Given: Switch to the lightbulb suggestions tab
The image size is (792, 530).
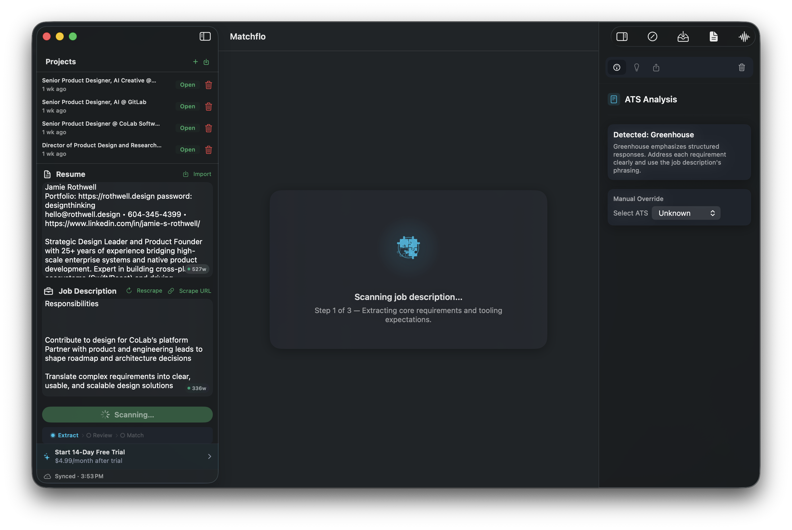Looking at the screenshot, I should (x=636, y=68).
